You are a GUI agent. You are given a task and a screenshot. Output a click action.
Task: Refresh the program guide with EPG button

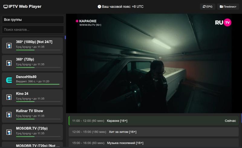(x=208, y=6)
